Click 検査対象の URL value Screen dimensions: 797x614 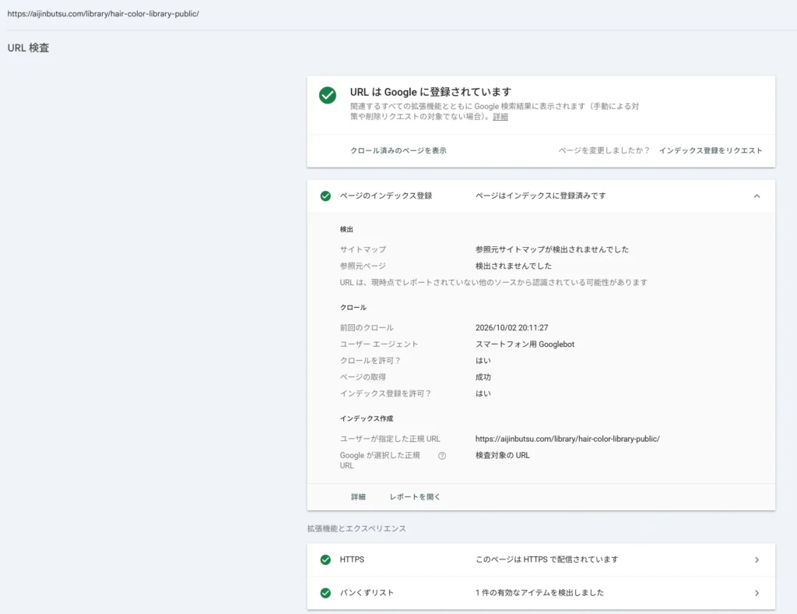[502, 456]
